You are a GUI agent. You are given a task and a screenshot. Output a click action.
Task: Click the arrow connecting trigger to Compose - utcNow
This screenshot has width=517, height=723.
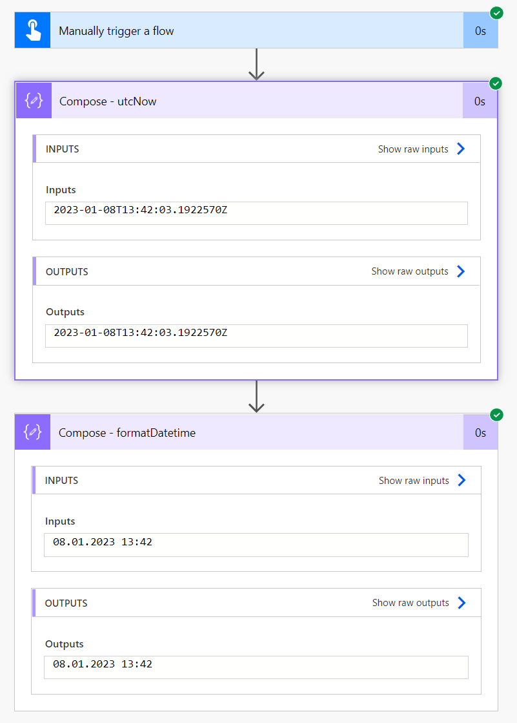(x=257, y=65)
